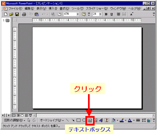157x134 pixels.
Task: Choose the Arrow line tool
Action: pyautogui.click(x=73, y=120)
